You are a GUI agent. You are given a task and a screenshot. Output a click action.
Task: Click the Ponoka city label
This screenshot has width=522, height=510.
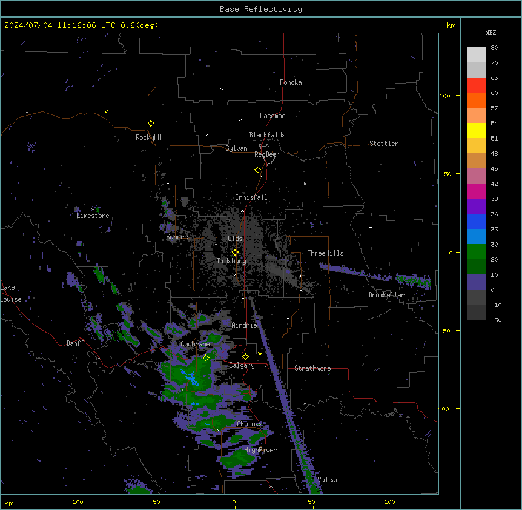291,82
